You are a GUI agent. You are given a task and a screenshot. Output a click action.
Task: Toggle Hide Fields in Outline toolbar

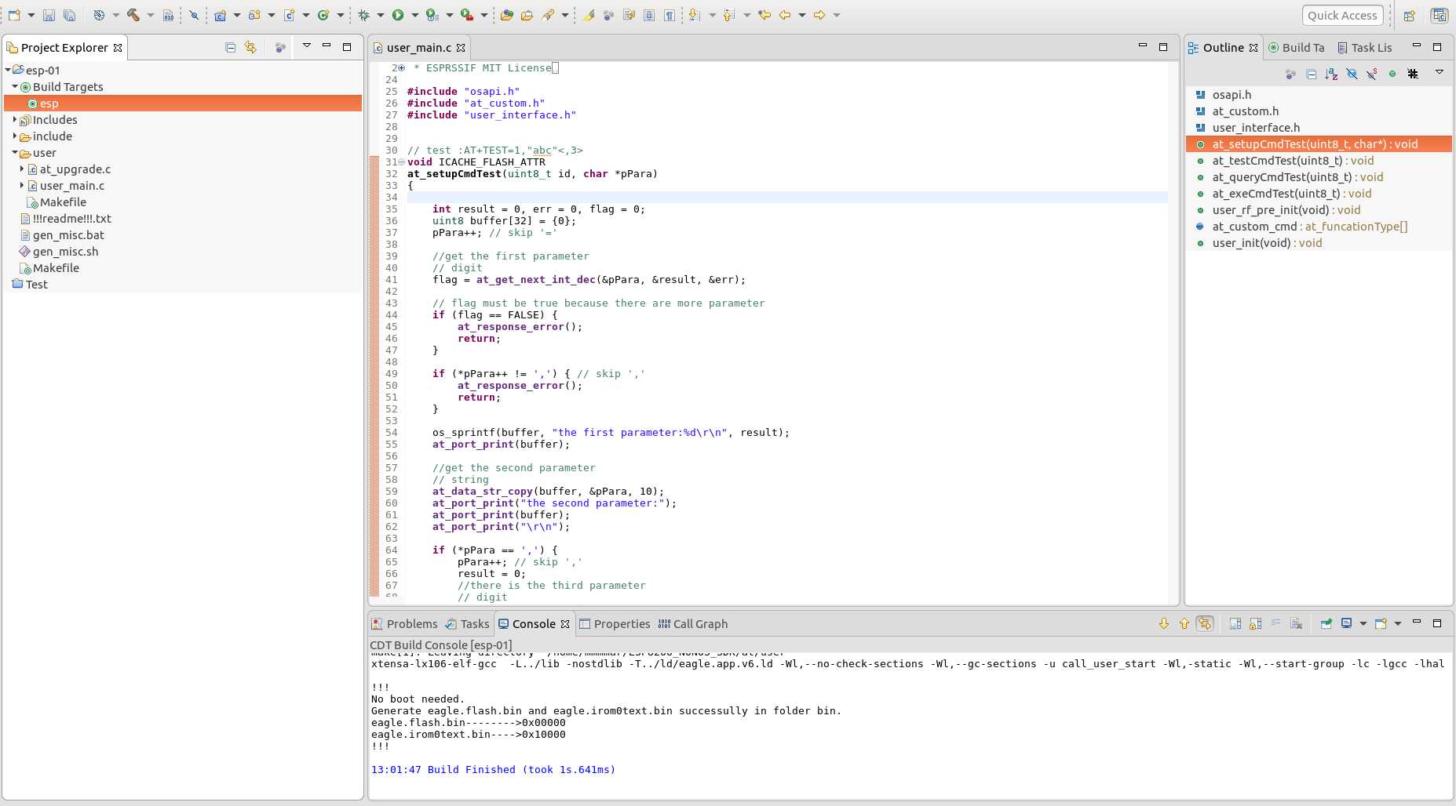1352,74
